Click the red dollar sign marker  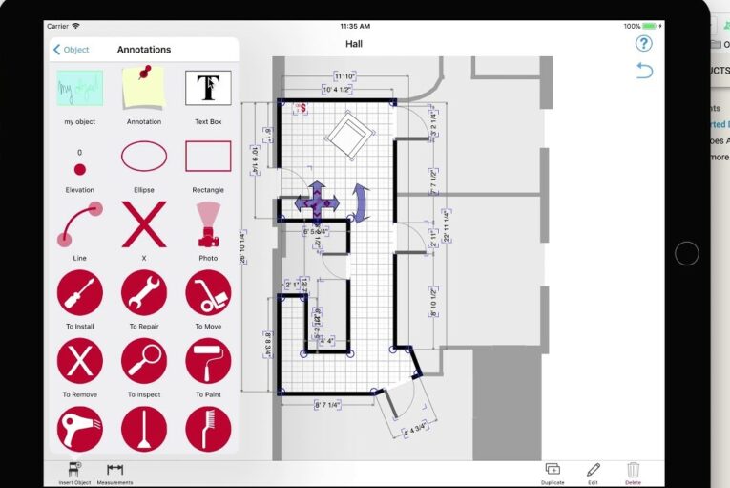[303, 108]
